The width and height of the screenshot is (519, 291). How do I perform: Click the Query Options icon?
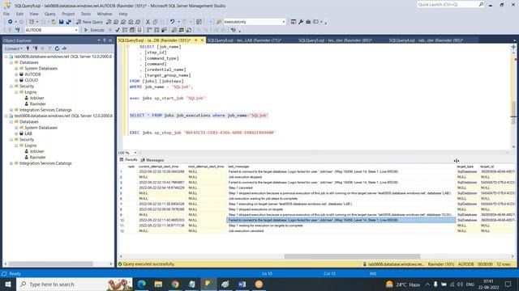(x=132, y=30)
